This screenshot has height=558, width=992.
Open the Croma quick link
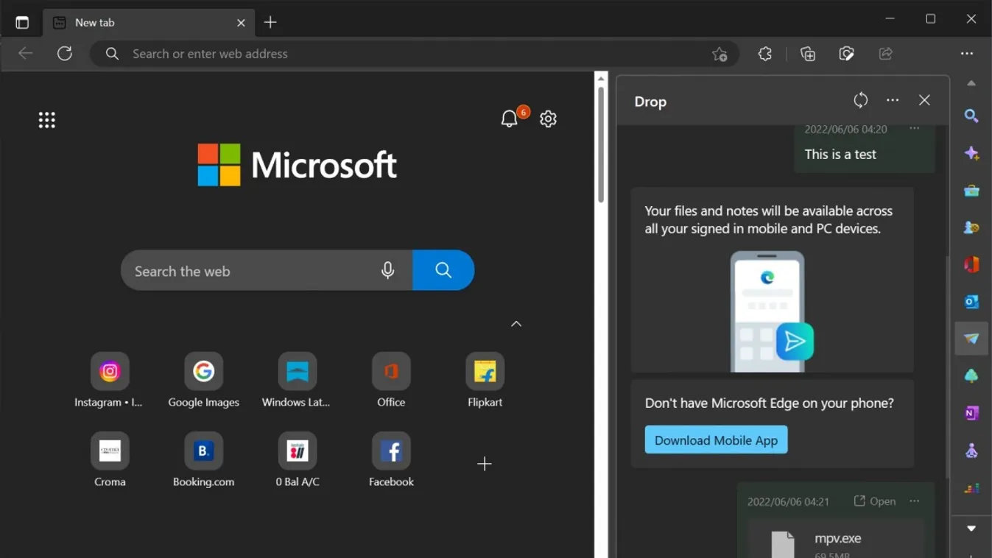pos(110,460)
